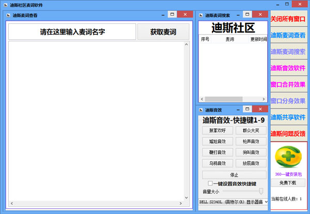The image size is (310, 214).
Task: Close the 迪斯麦词查看 window
Action: pyautogui.click(x=185, y=14)
